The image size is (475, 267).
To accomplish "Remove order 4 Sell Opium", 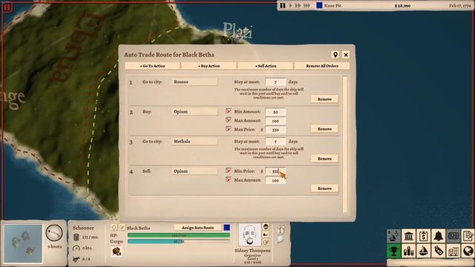I will (324, 188).
